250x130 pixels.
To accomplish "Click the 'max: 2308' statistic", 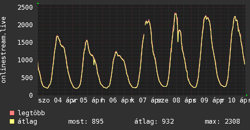I will click(x=222, y=122).
